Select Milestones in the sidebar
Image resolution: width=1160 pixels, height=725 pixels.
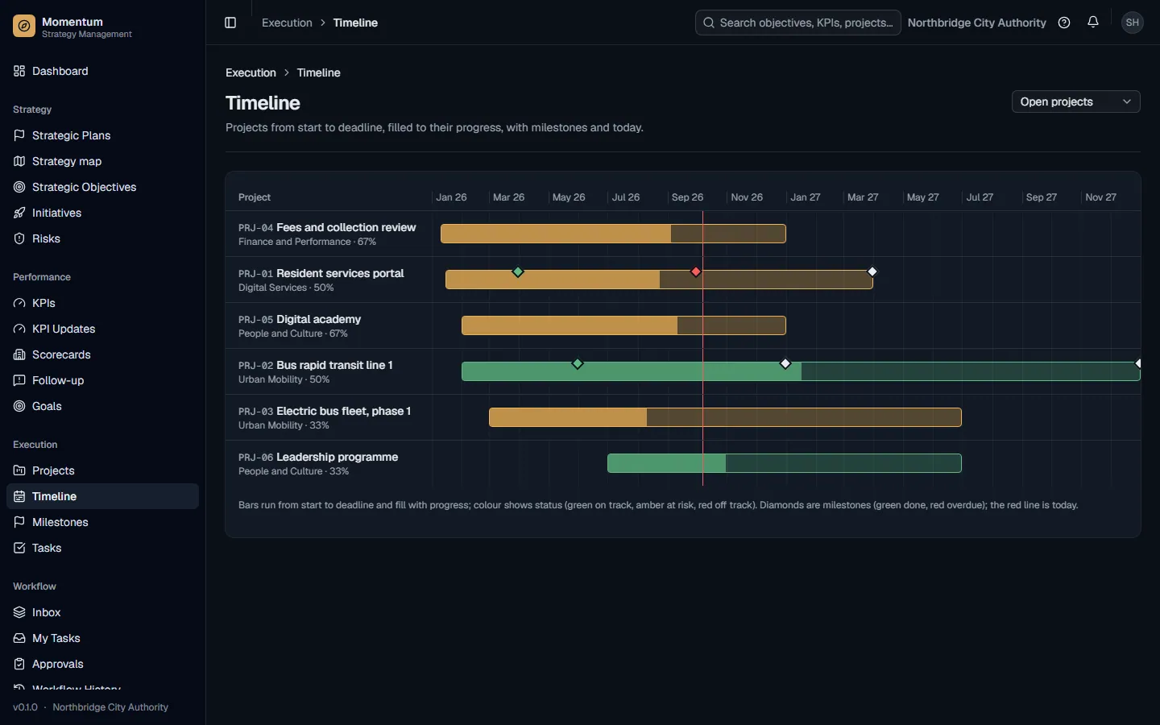[102, 522]
